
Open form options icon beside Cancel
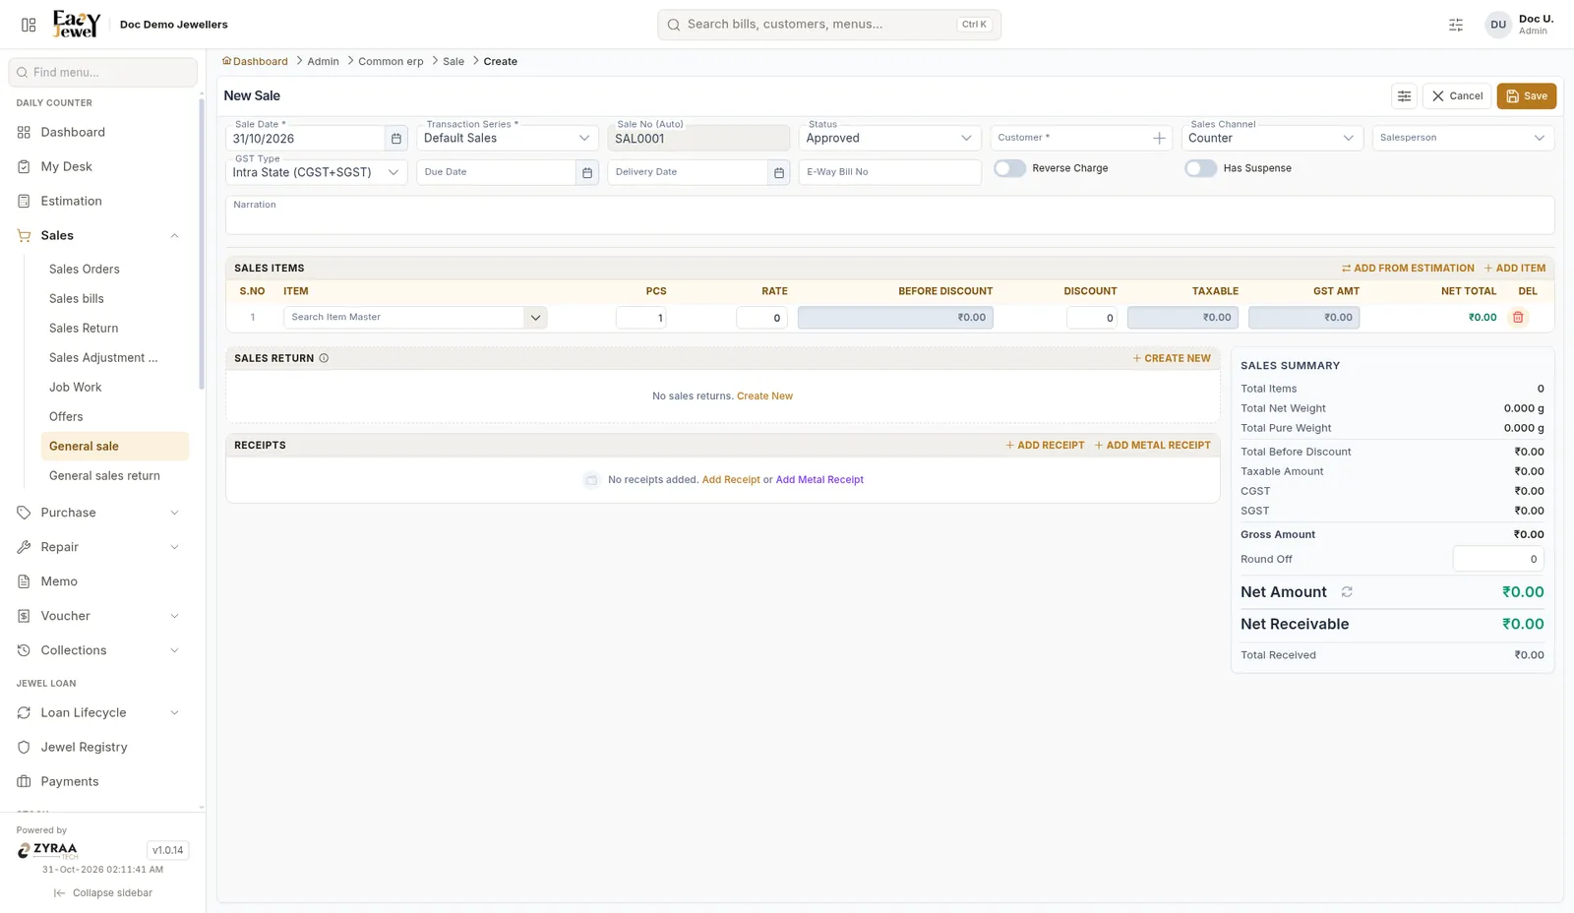1404,96
